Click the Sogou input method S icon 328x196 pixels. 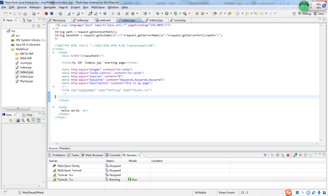coord(289,192)
